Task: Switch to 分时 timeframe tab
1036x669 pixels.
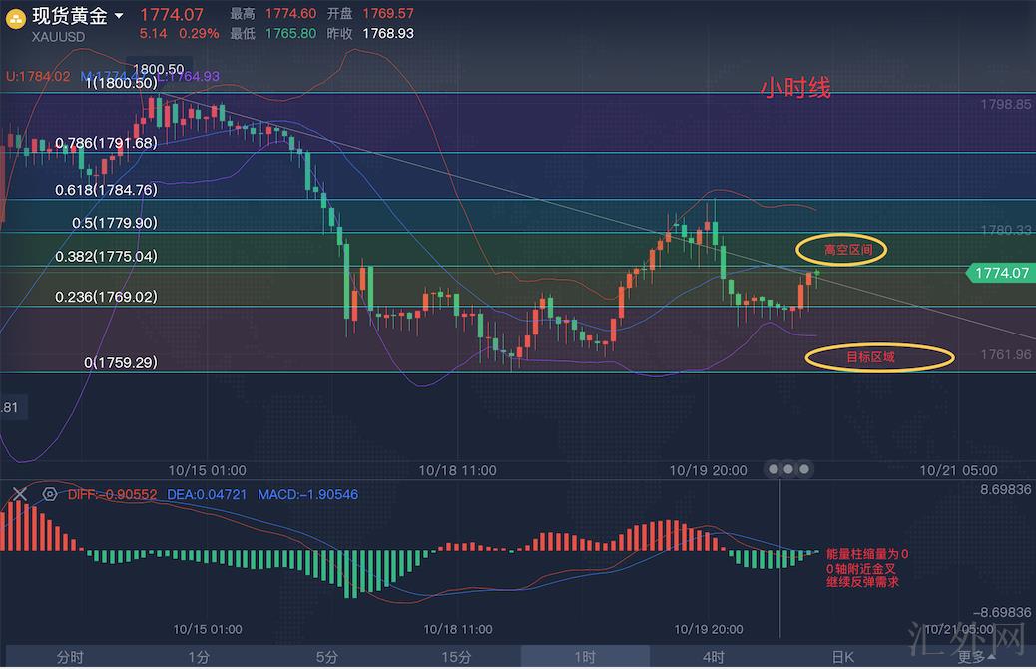Action: click(70, 656)
